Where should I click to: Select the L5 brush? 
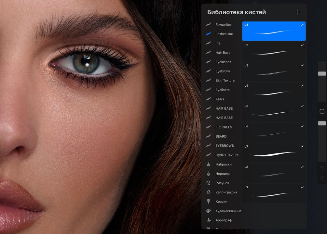click(274, 112)
